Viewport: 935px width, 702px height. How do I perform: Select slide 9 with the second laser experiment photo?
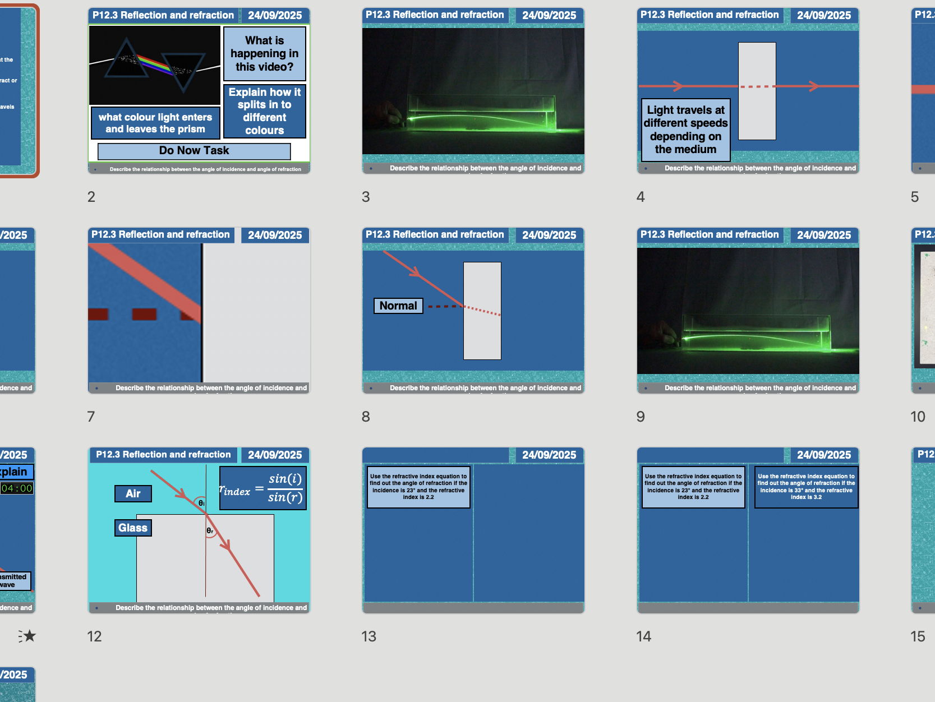748,310
